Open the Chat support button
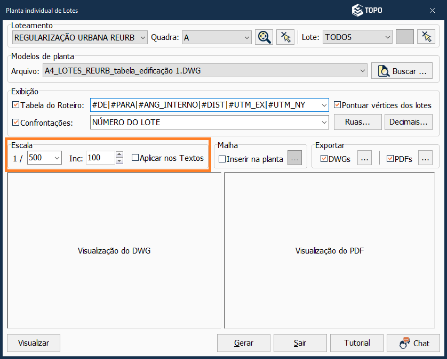 tap(413, 343)
